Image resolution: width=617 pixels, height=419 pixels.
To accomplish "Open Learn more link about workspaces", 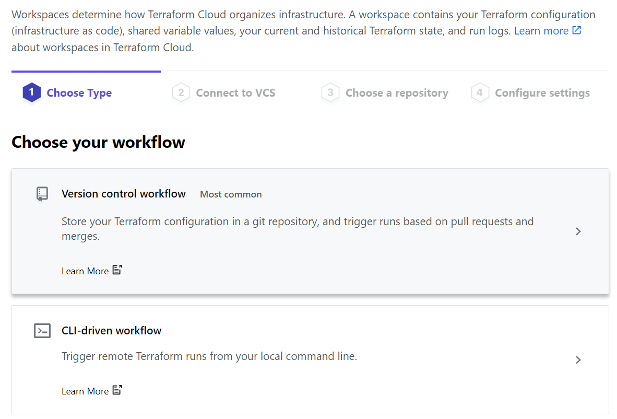I will (541, 31).
